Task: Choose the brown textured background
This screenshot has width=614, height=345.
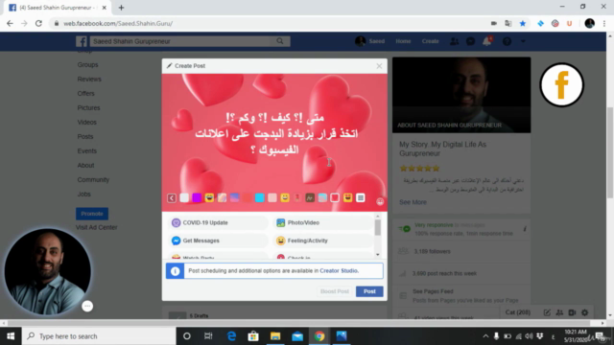Action: [x=310, y=198]
